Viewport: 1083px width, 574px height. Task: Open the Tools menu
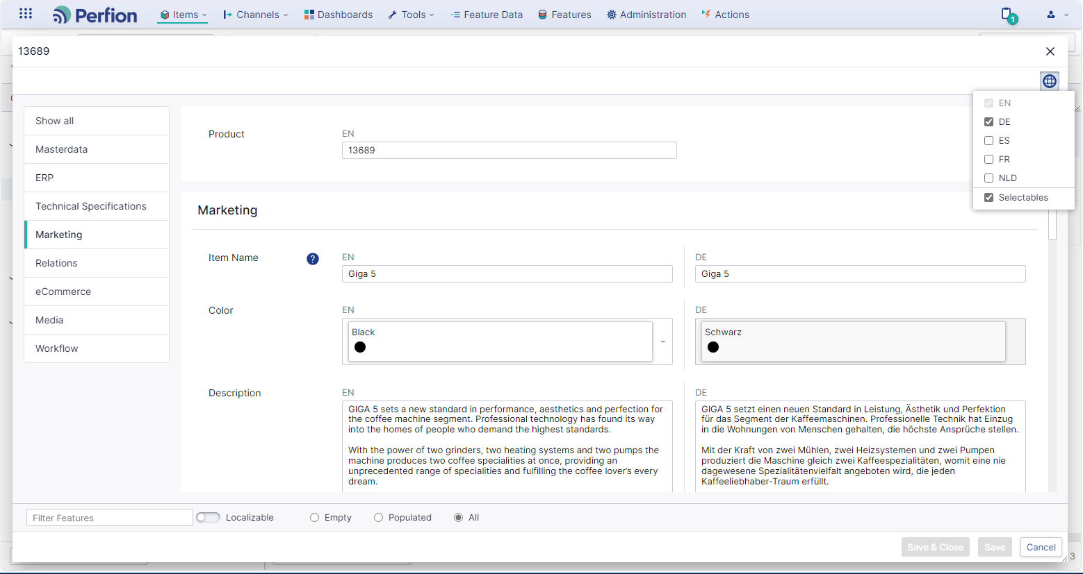pyautogui.click(x=411, y=15)
